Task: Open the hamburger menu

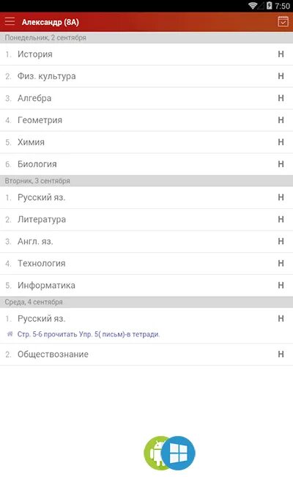Action: [10, 21]
